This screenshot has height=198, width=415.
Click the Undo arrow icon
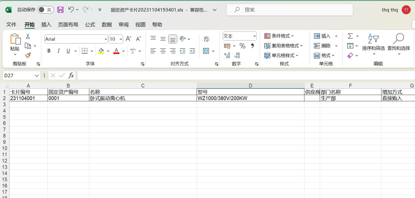coord(71,10)
